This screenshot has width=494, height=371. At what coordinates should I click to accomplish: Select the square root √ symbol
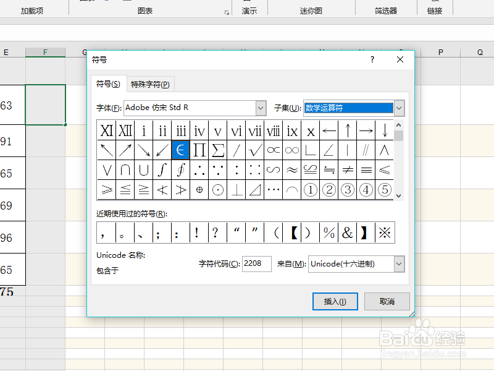coord(254,149)
